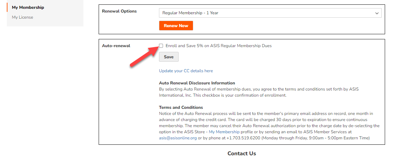Screen dimensions: 400x159
Task: Open the Renewal Options membership combo box
Action: (x=270, y=13)
